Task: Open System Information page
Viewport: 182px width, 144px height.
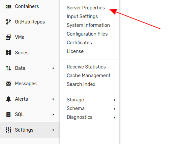Action: pos(88,25)
